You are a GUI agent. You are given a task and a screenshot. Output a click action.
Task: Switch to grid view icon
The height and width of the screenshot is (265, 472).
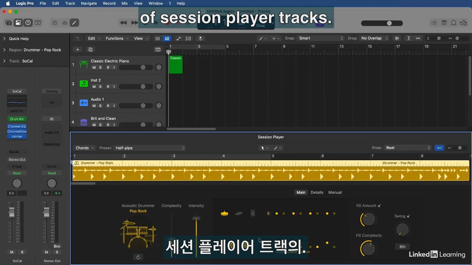(x=157, y=38)
